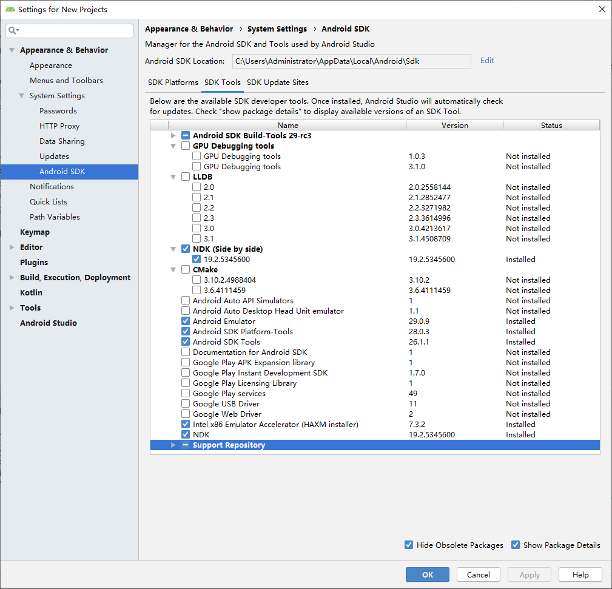Viewport: 612px width, 589px height.
Task: Open Android Studio settings entry
Action: click(49, 323)
